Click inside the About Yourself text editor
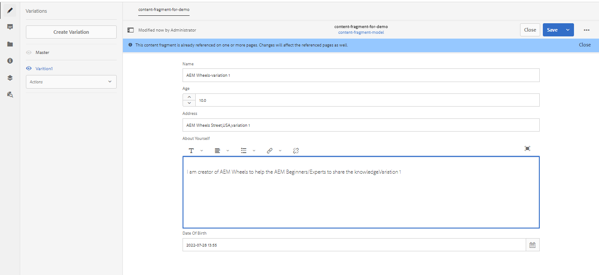Screen dimensions: 599x275 pos(361,192)
